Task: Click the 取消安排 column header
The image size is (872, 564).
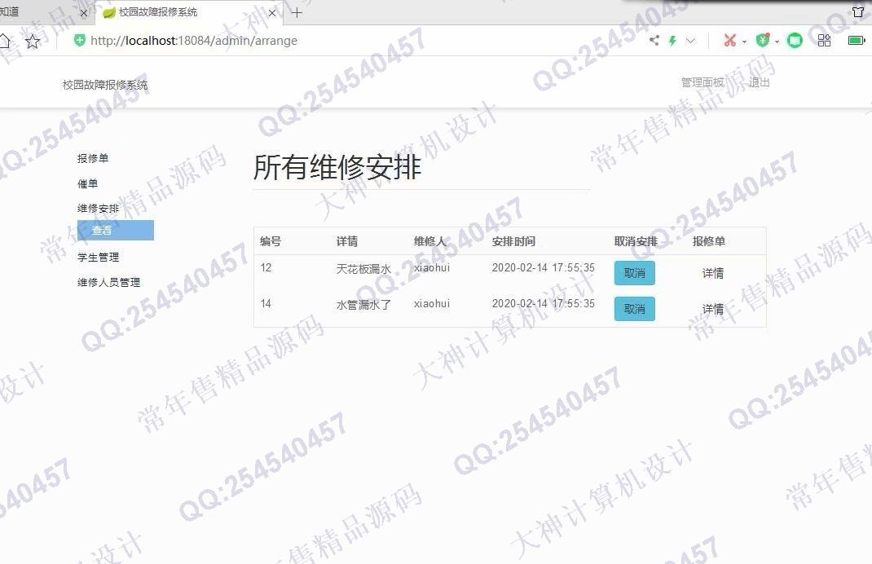Action: tap(636, 241)
